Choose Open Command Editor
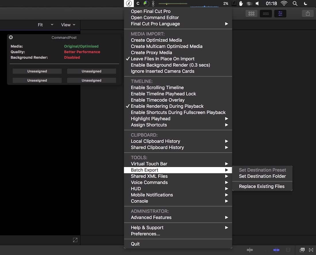 178,18
